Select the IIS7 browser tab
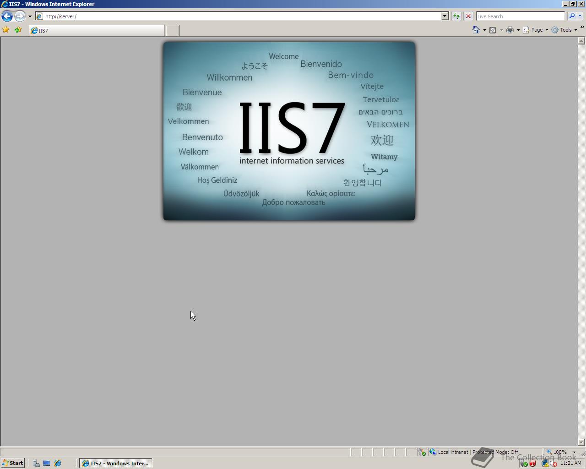 click(97, 30)
